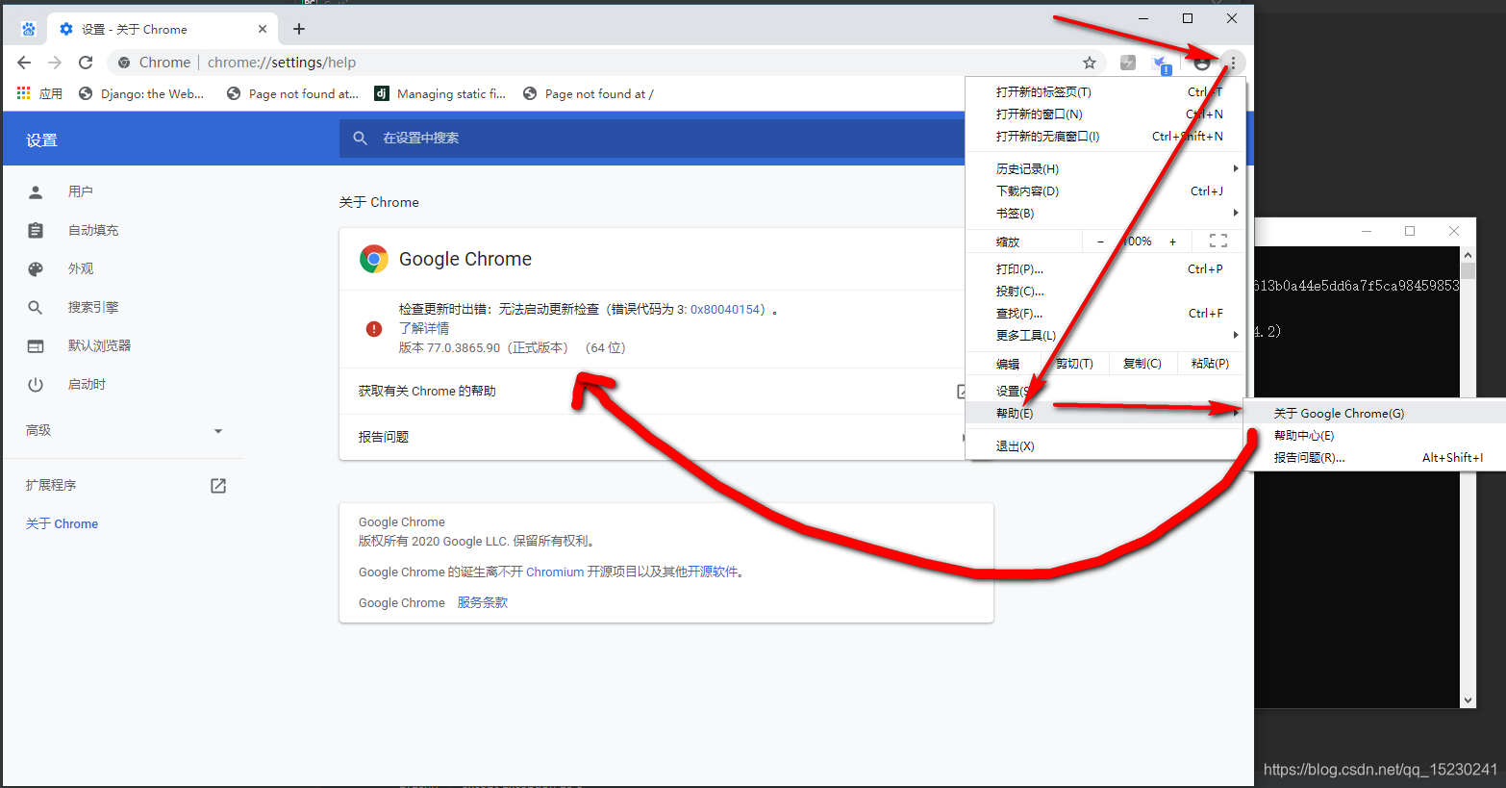Click the Chromium link
The width and height of the screenshot is (1506, 788).
coord(555,572)
